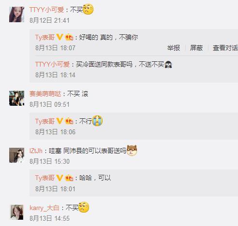Viewport: 238px width, 226px height.
Task: Click the verified V badge in the 18:07 reply
Action: [59, 37]
